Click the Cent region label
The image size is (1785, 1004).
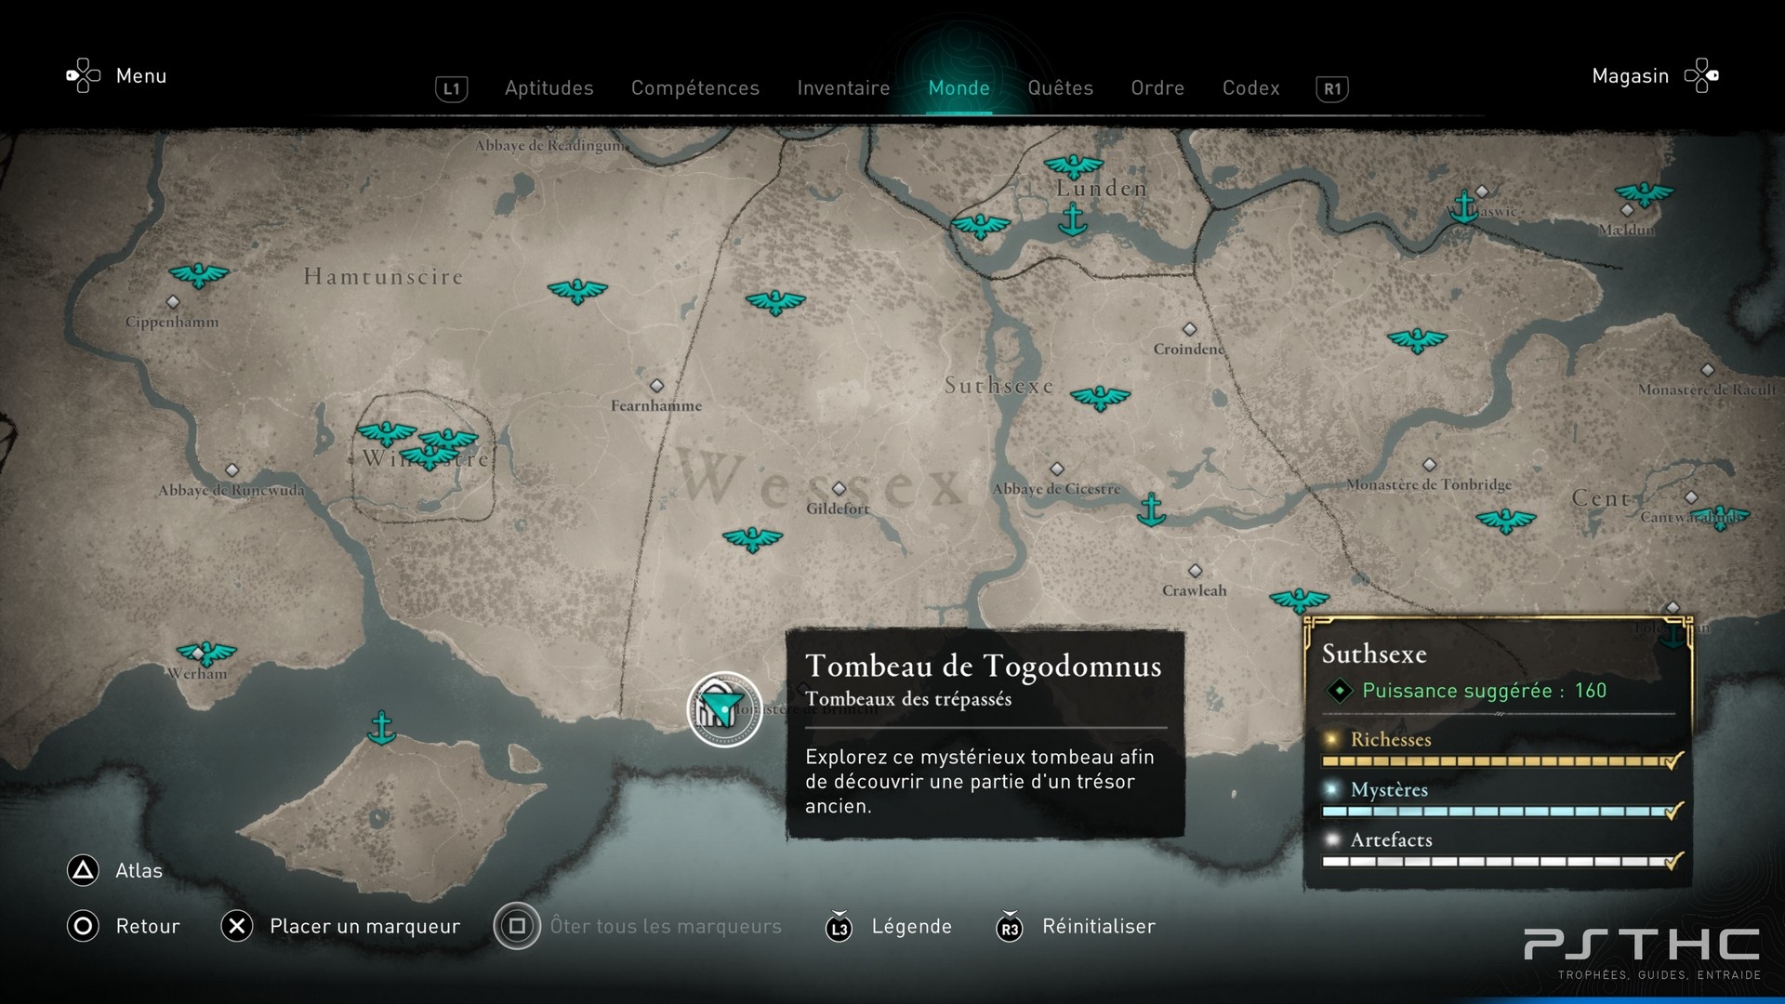1601,499
